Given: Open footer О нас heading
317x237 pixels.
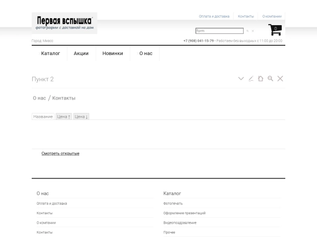Looking at the screenshot, I should point(43,194).
